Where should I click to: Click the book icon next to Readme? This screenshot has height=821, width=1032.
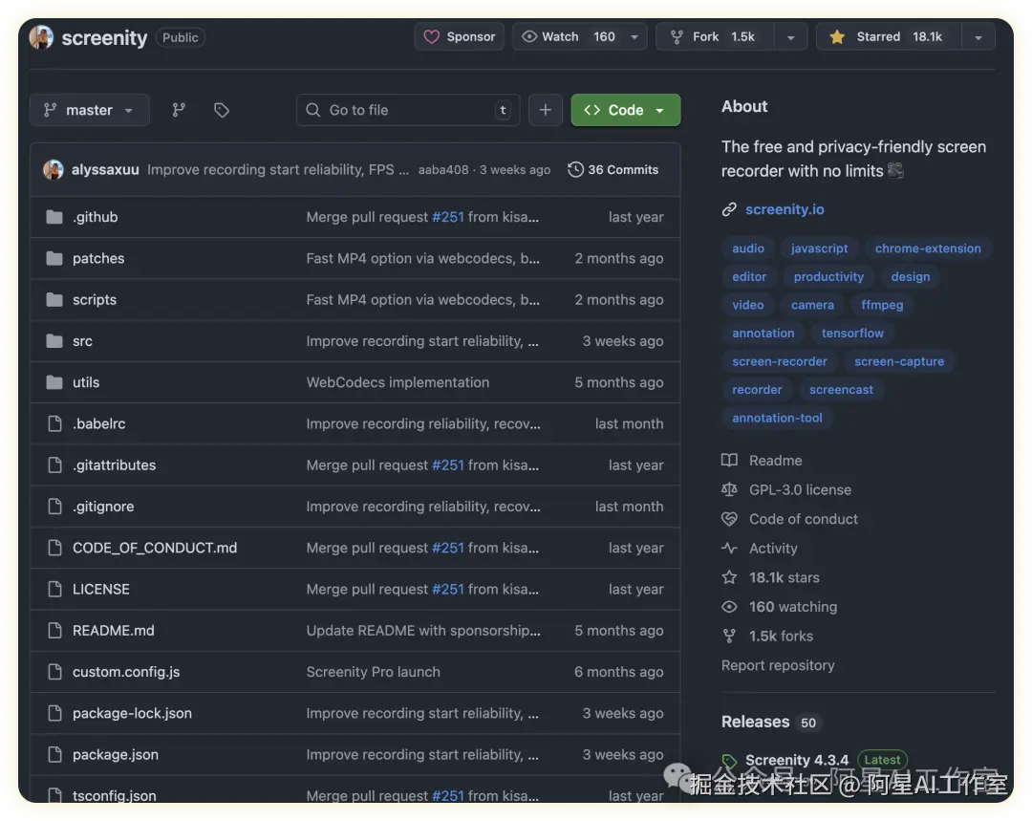pyautogui.click(x=729, y=461)
